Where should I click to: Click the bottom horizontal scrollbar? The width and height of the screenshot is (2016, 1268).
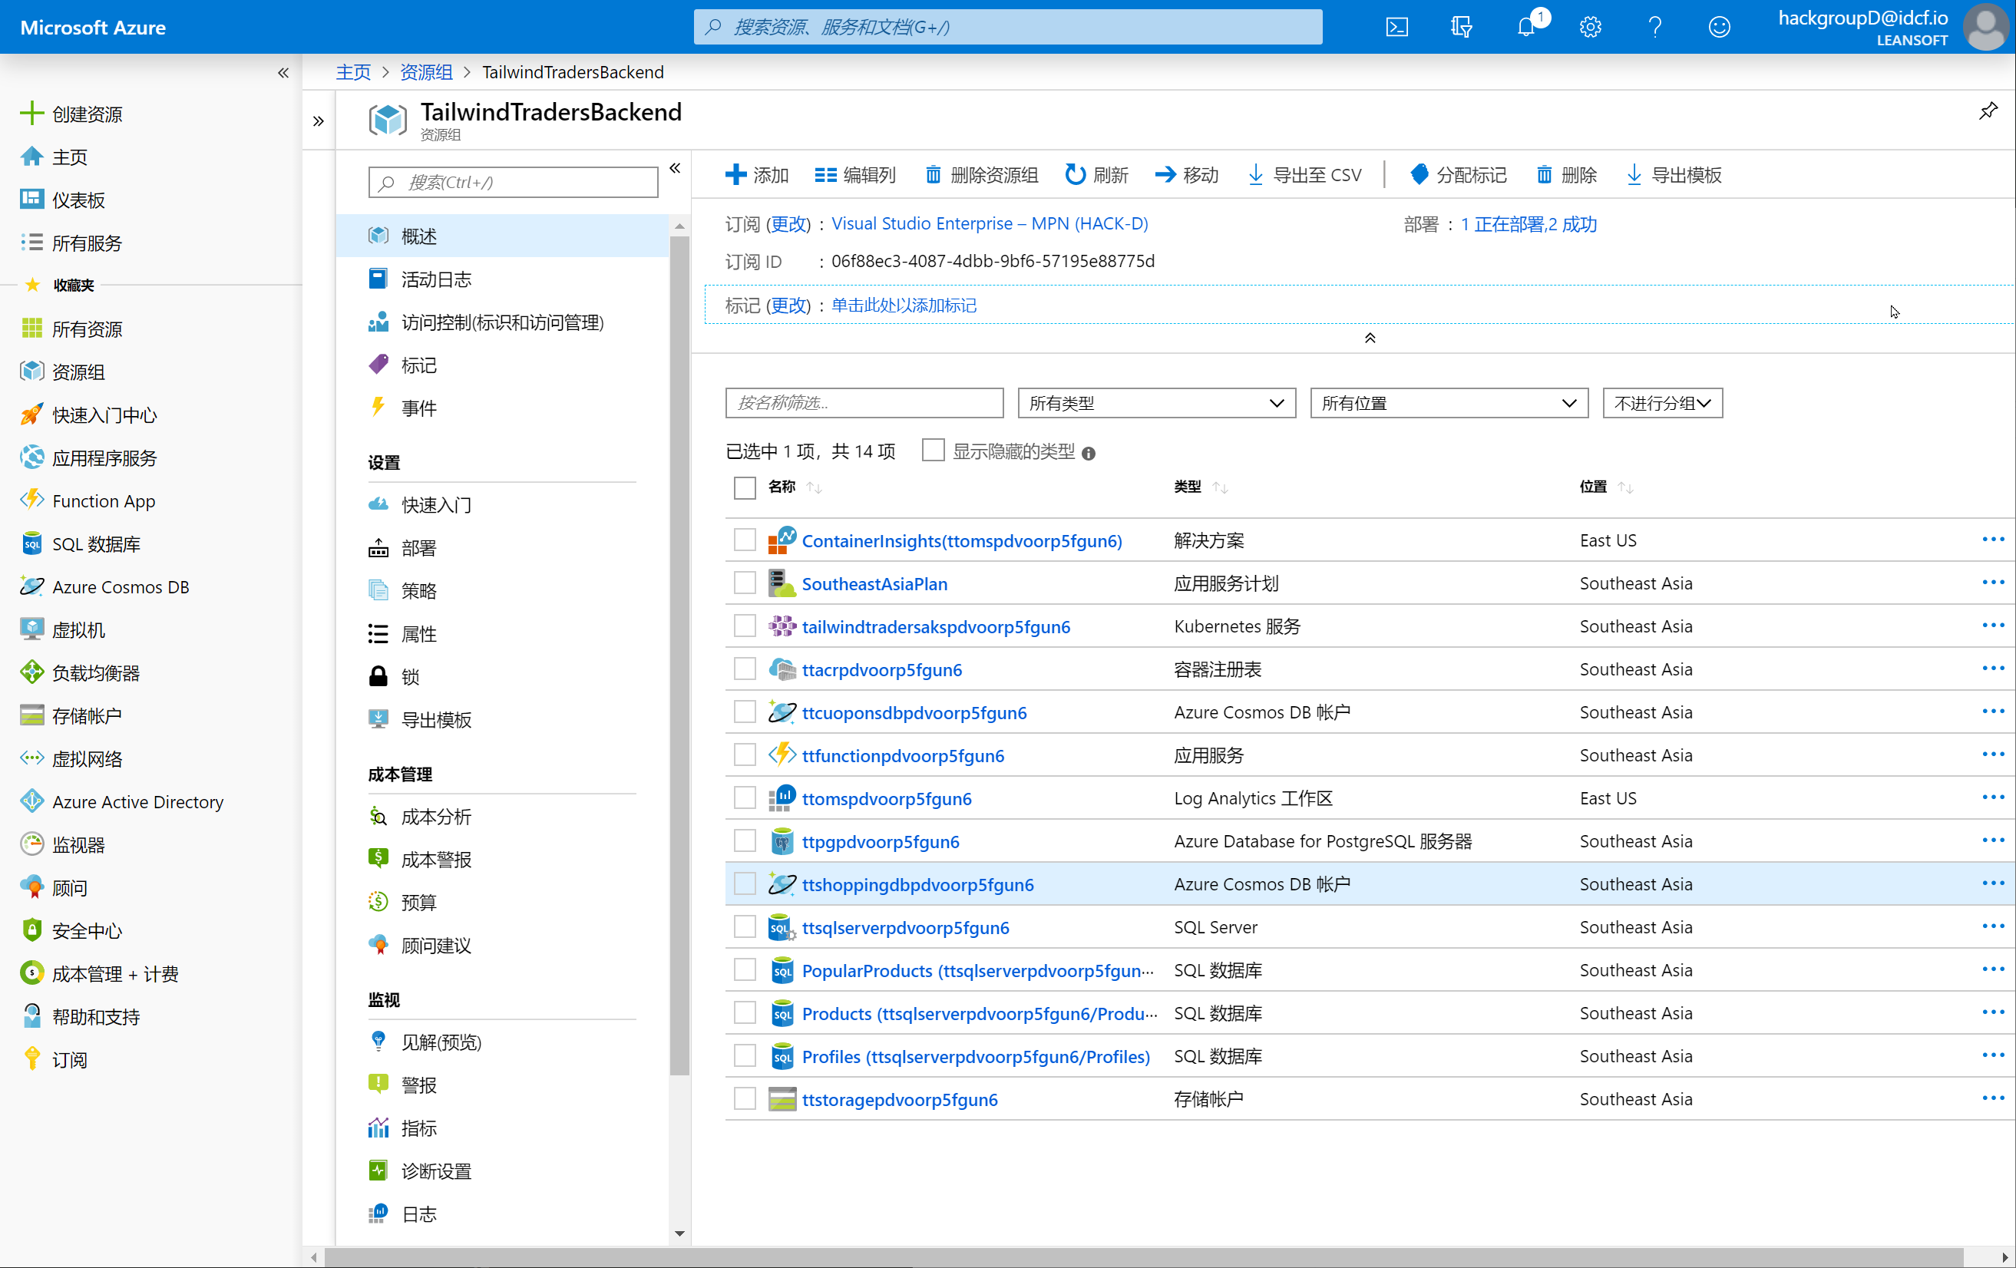tap(1143, 1257)
